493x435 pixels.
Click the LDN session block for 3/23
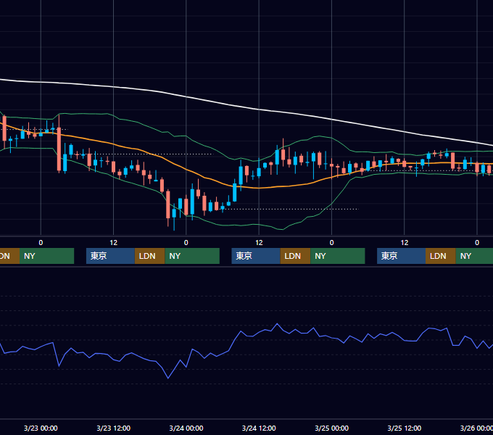coord(149,256)
